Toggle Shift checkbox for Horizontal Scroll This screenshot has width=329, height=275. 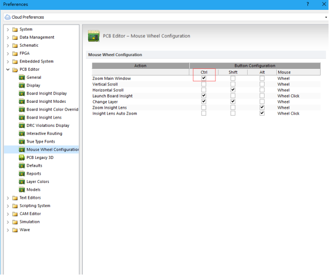click(x=233, y=90)
